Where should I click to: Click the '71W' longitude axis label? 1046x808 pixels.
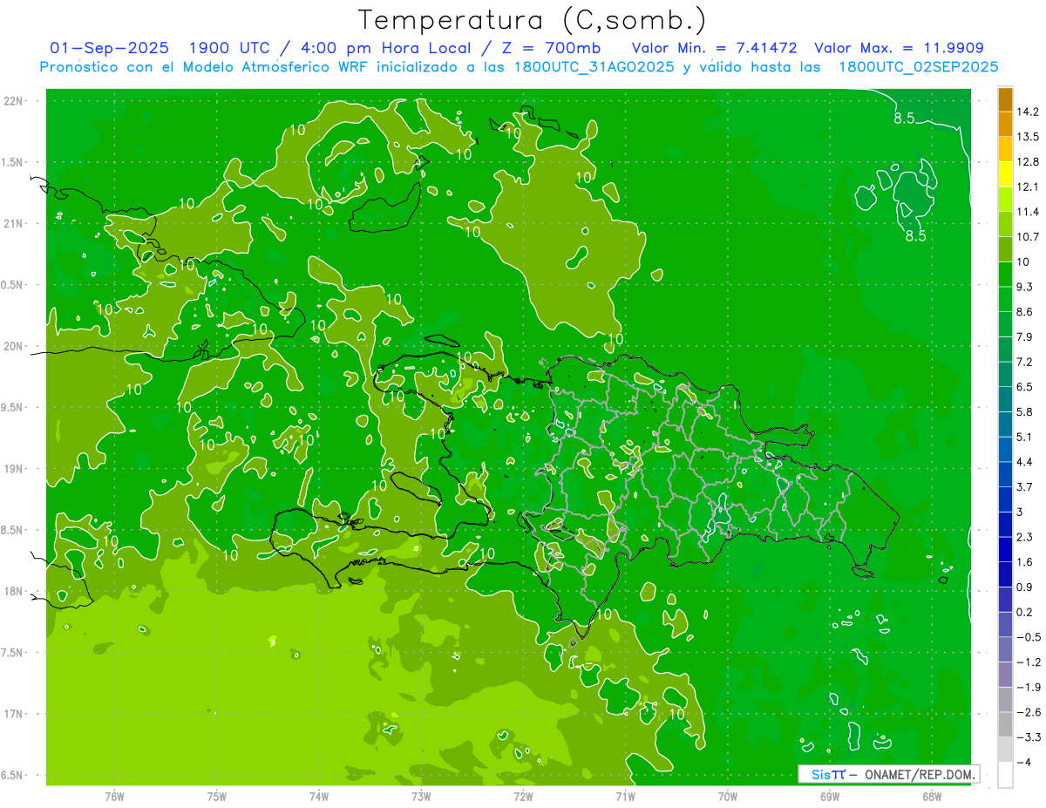[625, 796]
